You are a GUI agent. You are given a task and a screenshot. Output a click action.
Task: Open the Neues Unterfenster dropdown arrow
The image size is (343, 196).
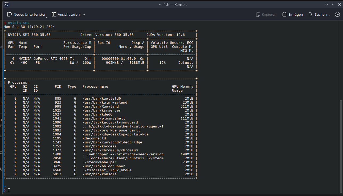click(x=47, y=17)
